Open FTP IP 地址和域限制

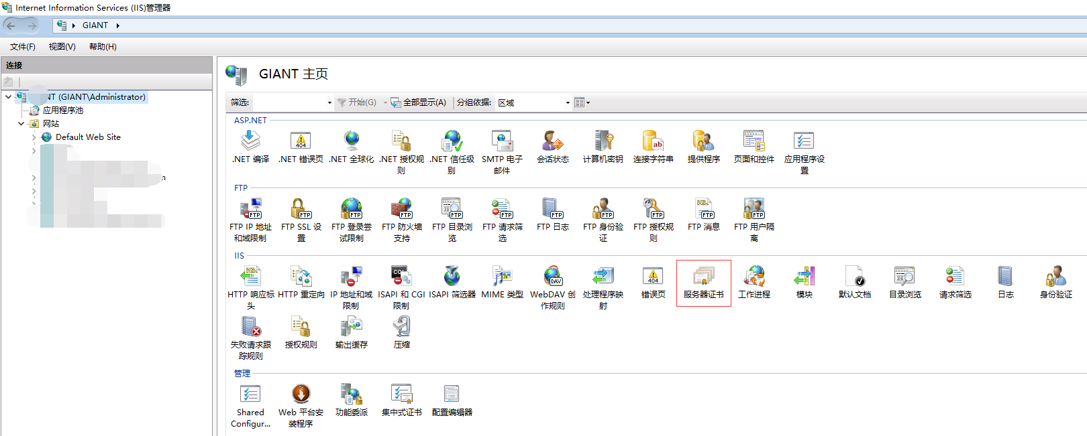click(250, 220)
